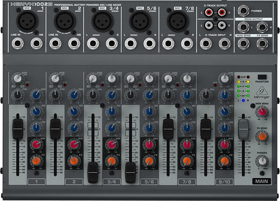Adjust channel 1 HIGH EQ knob

point(36,95)
